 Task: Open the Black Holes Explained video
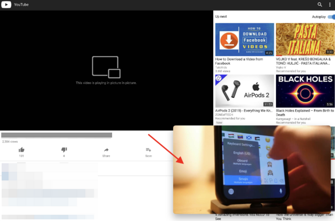305,91
